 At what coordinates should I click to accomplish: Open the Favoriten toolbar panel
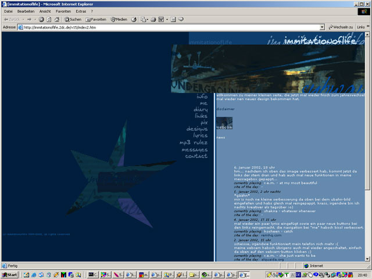[96, 19]
